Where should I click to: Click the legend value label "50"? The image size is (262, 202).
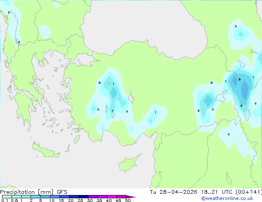128,200
